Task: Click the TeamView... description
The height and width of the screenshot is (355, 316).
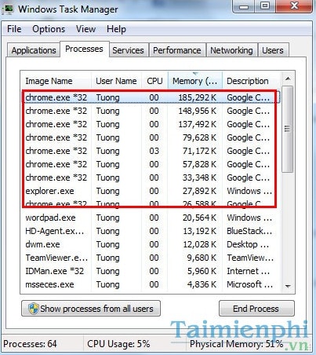Action: click(x=250, y=258)
